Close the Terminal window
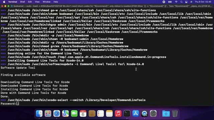The height and width of the screenshot is (120, 214). pos(2,6)
